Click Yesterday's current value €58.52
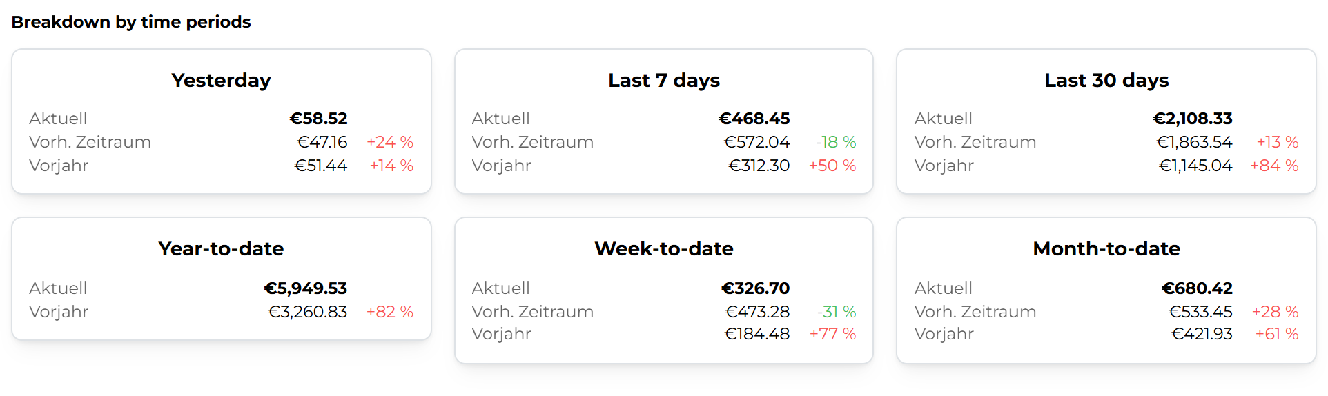This screenshot has height=396, width=1328. (318, 119)
